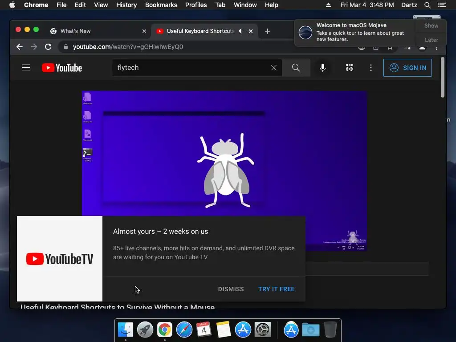This screenshot has width=456, height=342.
Task: Click Show on the Mojave notification
Action: point(431,25)
